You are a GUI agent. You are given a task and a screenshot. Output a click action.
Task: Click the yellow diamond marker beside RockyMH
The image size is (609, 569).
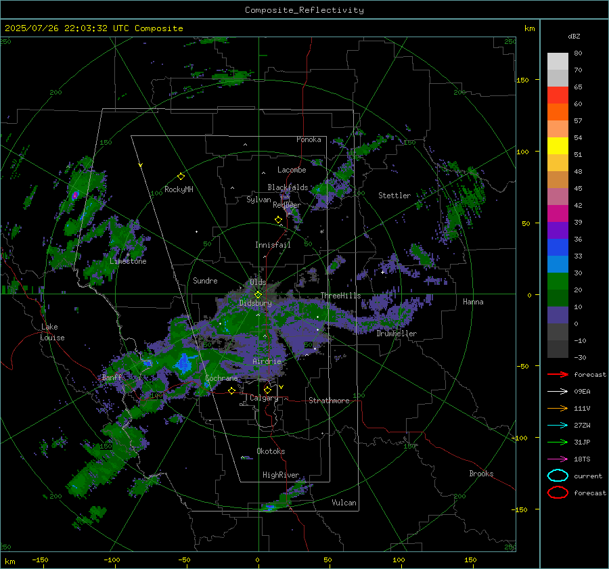coord(181,177)
